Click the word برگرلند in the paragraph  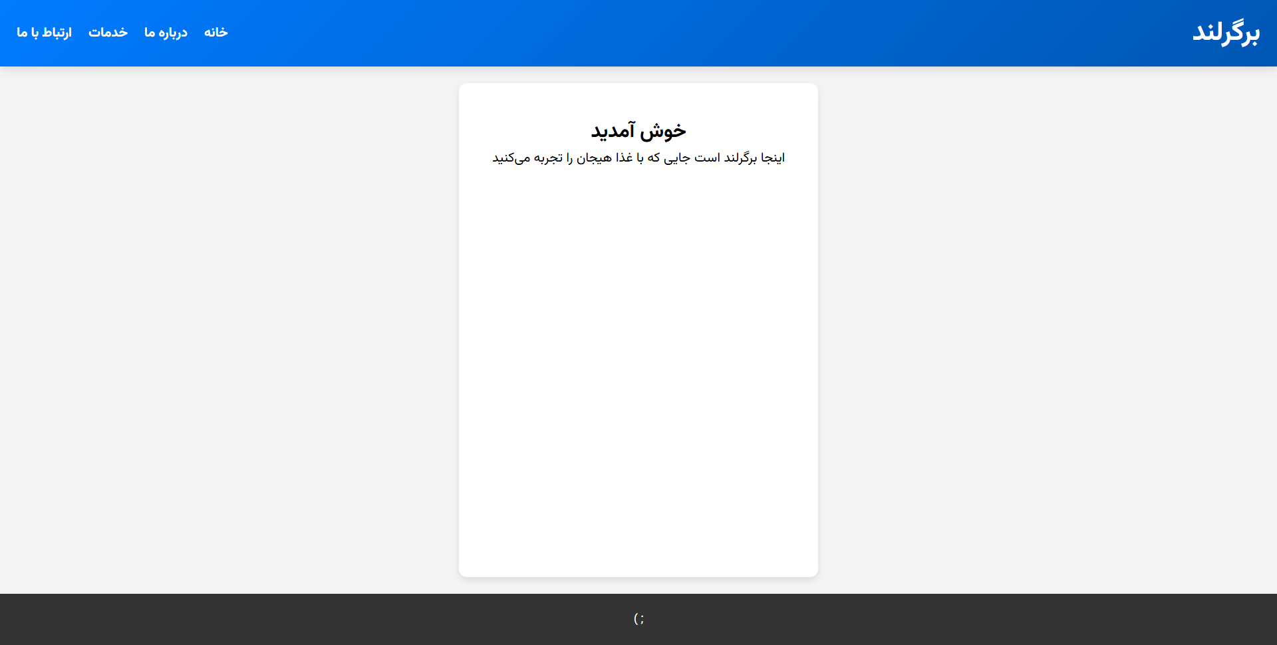[x=740, y=158]
